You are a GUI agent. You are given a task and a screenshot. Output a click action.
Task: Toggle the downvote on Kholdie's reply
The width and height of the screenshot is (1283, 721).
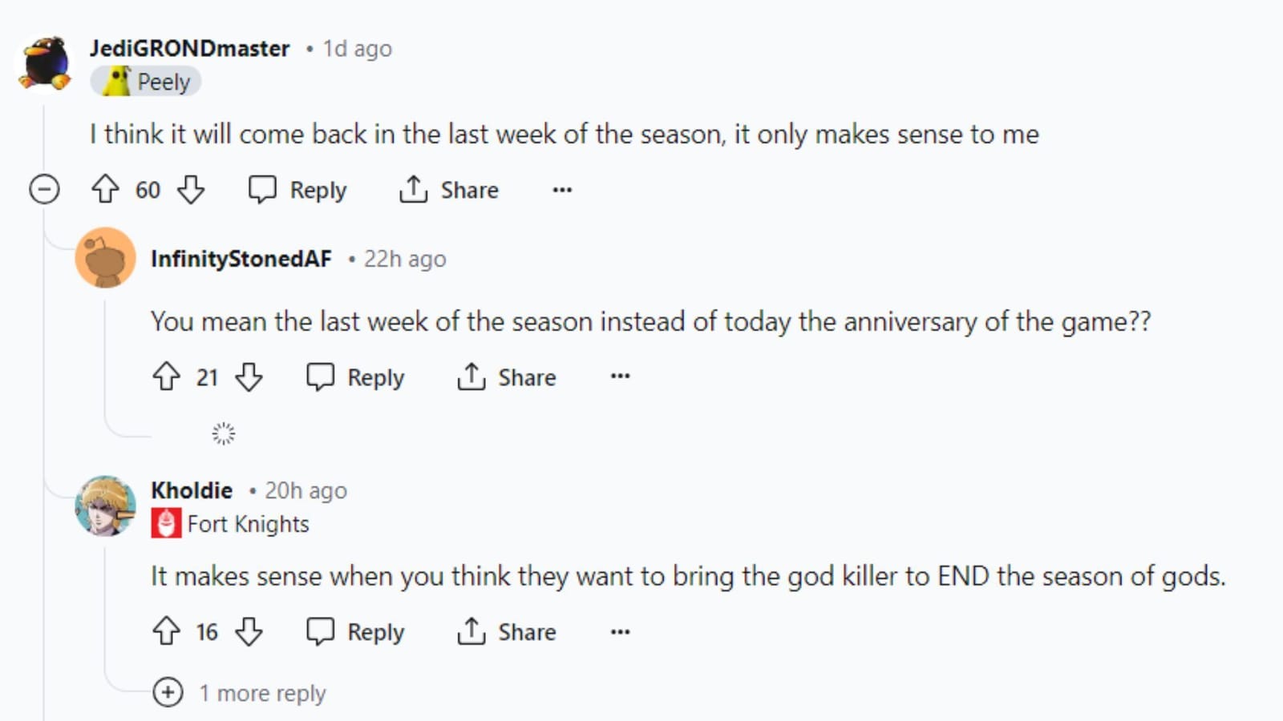click(x=249, y=631)
